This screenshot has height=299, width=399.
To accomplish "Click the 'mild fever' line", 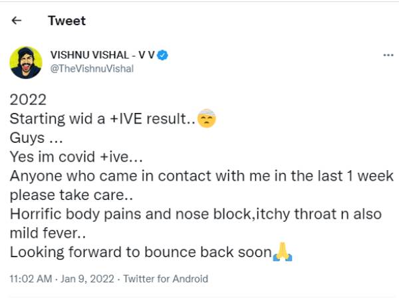I will (x=48, y=233).
